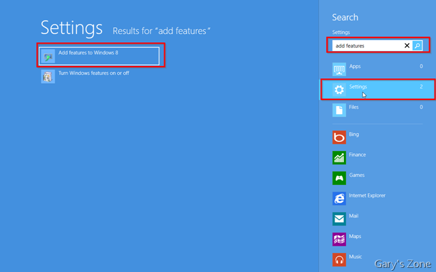Click the Bing app icon

pyautogui.click(x=339, y=137)
